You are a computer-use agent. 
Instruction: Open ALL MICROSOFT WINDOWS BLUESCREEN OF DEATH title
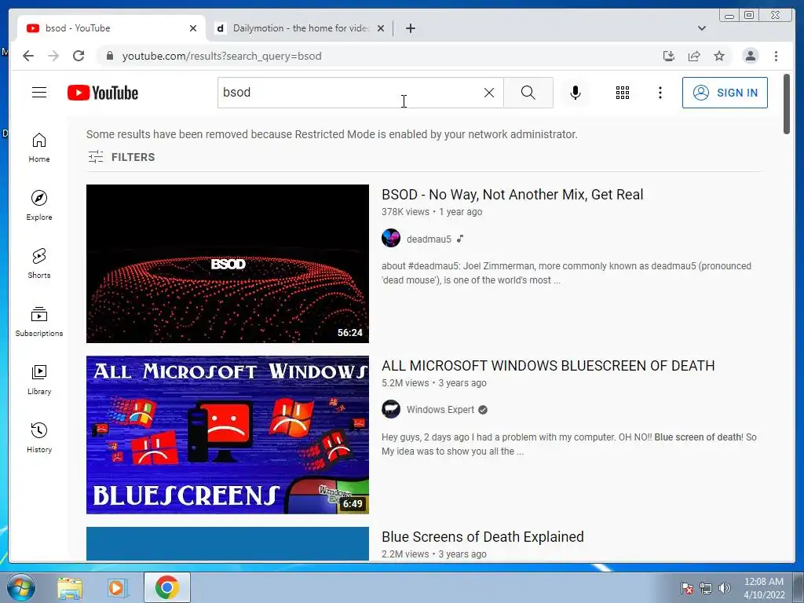(548, 366)
